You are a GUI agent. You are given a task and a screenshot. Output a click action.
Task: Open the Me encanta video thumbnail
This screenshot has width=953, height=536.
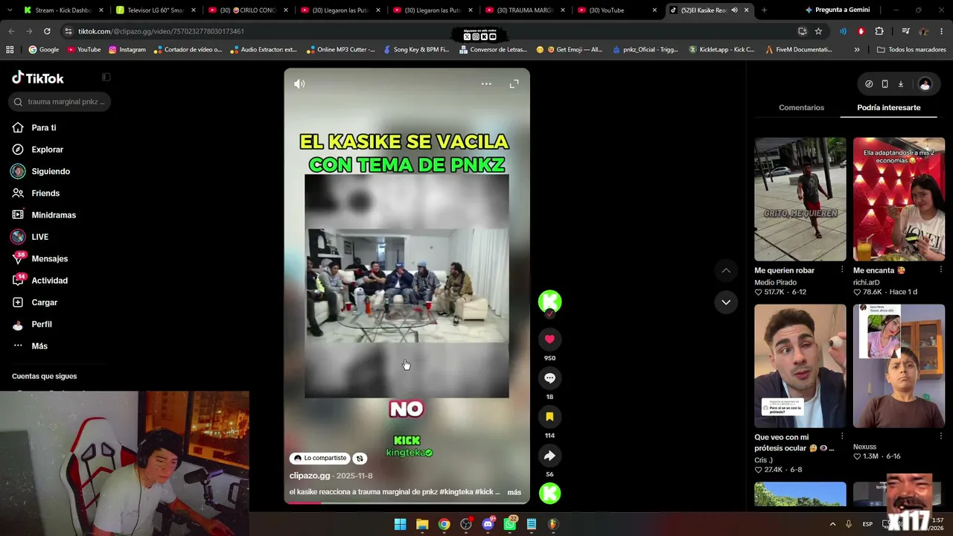[899, 199]
